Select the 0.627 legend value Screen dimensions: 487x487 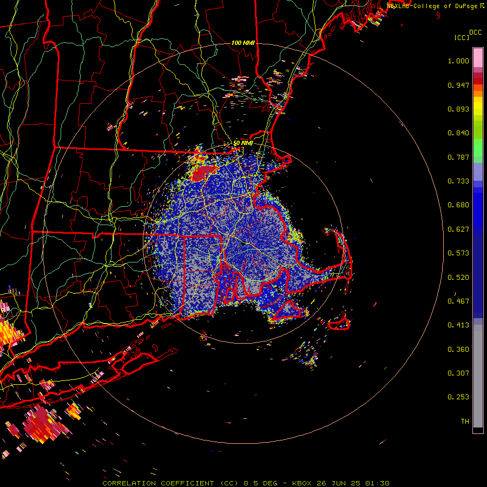point(458,229)
